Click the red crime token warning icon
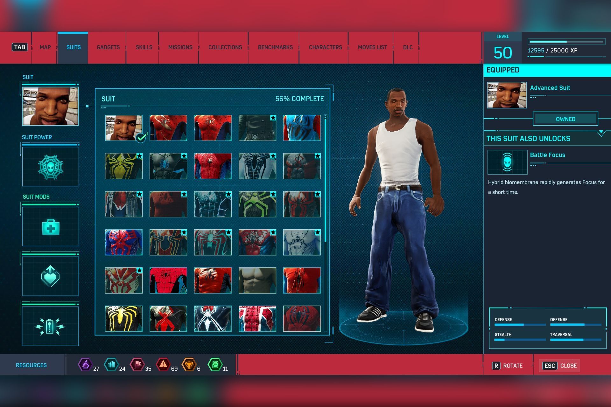Image resolution: width=611 pixels, height=407 pixels. (x=163, y=364)
